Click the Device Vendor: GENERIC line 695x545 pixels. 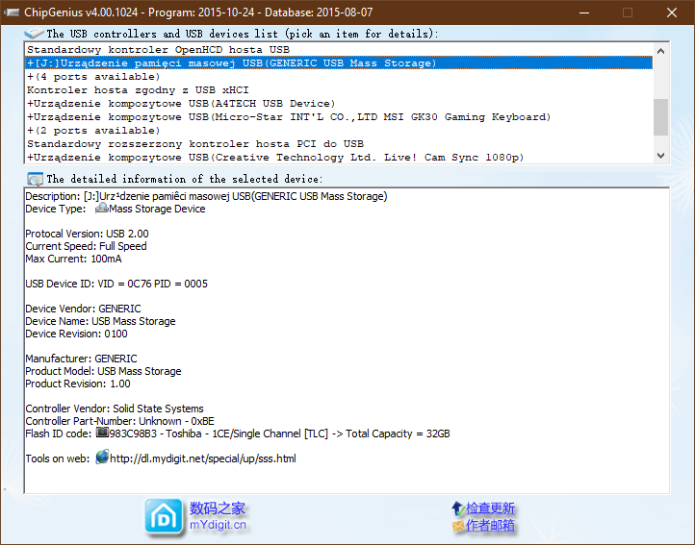tap(84, 309)
